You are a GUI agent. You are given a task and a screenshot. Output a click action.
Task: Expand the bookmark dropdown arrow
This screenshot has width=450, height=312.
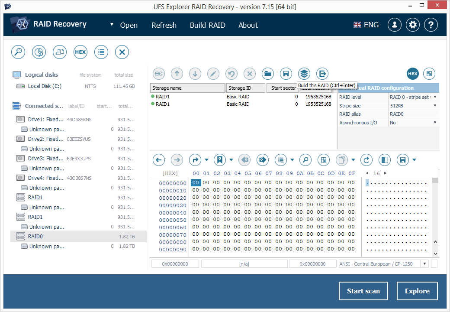pyautogui.click(x=231, y=160)
